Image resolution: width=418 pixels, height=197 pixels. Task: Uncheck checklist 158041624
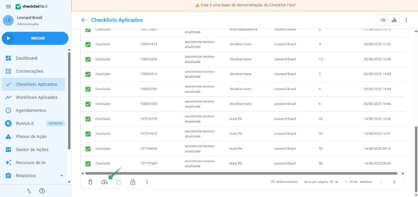click(88, 44)
